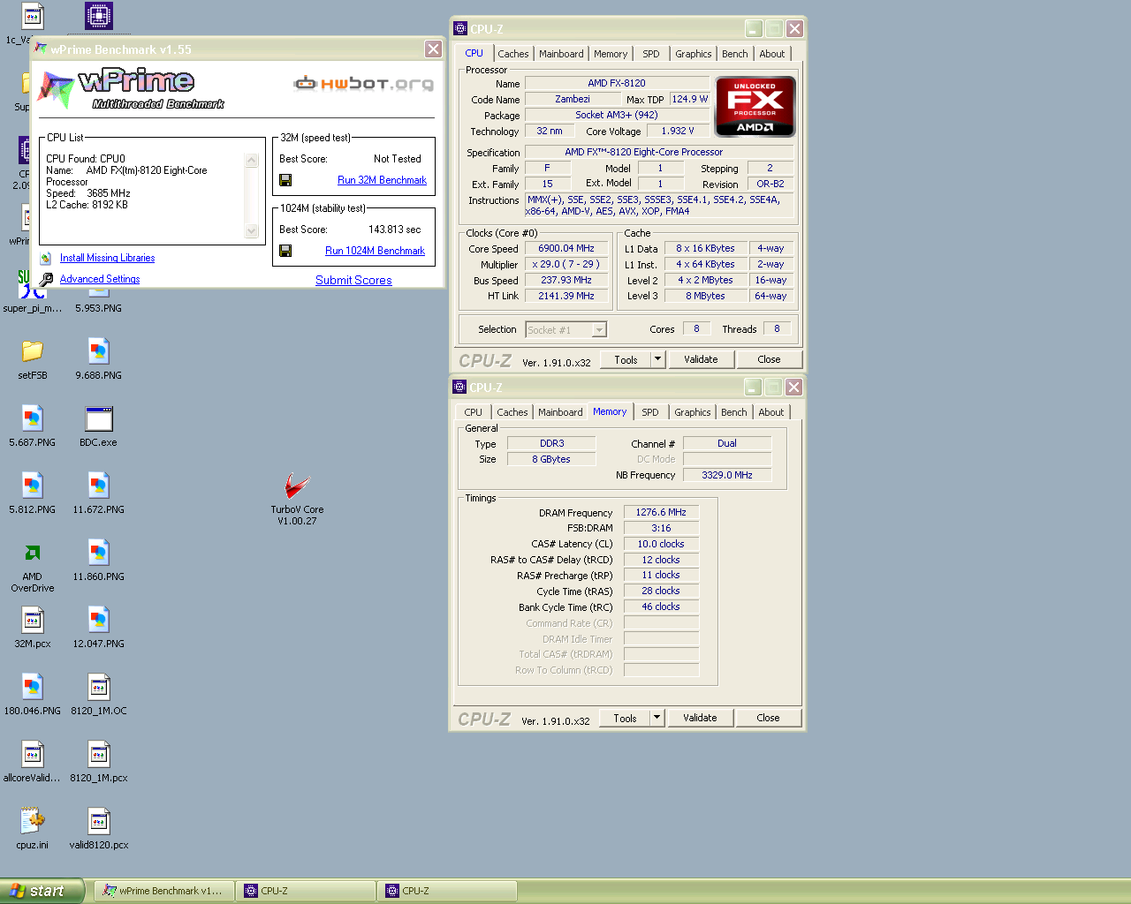The width and height of the screenshot is (1131, 904).
Task: Click Run 1024M Benchmark link
Action: [375, 251]
